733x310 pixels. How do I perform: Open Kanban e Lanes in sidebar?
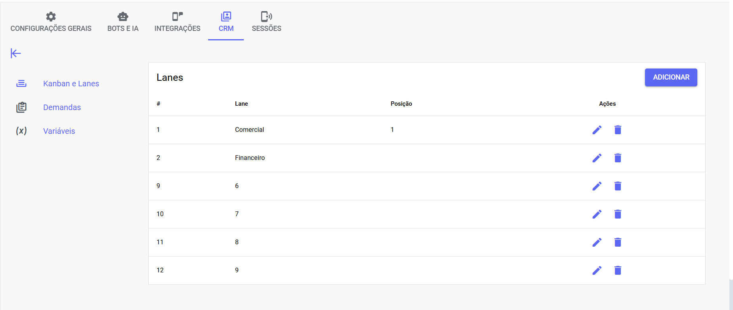[x=71, y=84]
